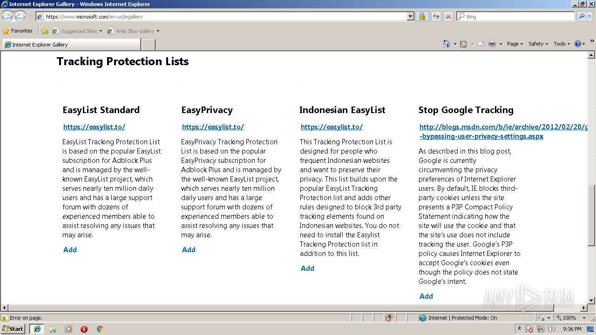Click the network tray icon
Image resolution: width=596 pixels, height=335 pixels.
click(541, 329)
